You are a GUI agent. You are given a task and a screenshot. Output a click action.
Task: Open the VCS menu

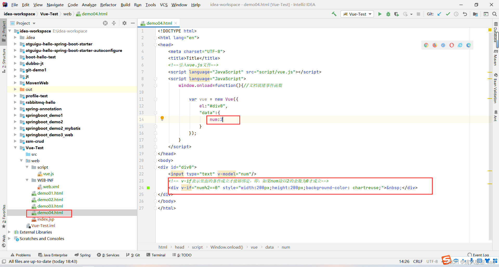coord(164,5)
